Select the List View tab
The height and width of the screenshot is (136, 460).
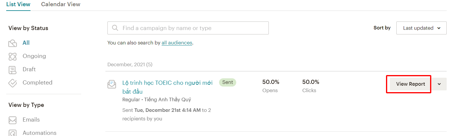coord(18,4)
